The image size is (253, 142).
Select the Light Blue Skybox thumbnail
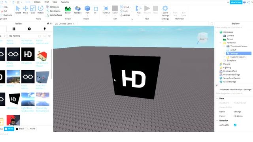(x=28, y=99)
